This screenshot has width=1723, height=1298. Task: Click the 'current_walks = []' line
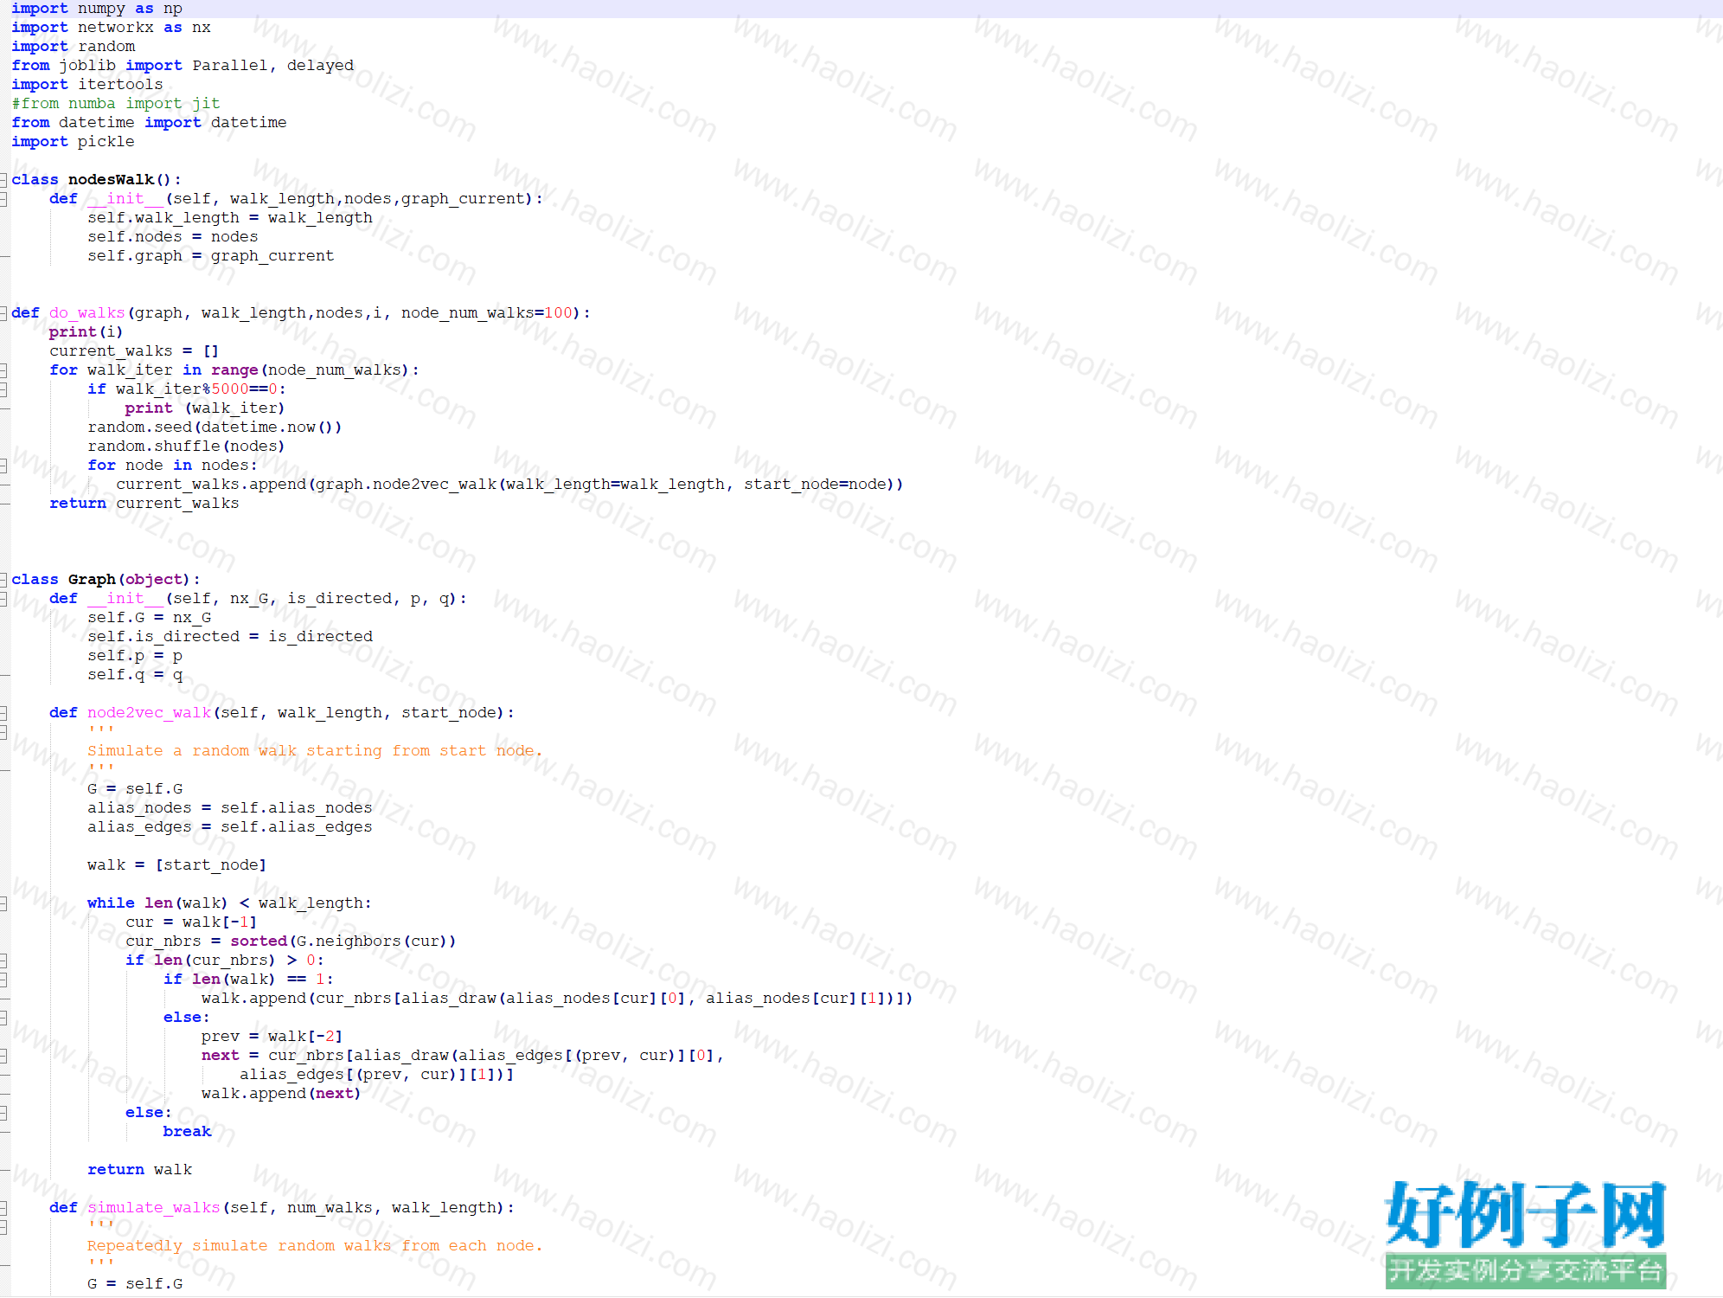[134, 351]
